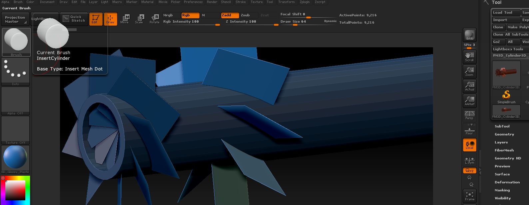Select the large PM3D_Cylinder3D tool thumbnail
Screen dimensions: 529x205
506,75
